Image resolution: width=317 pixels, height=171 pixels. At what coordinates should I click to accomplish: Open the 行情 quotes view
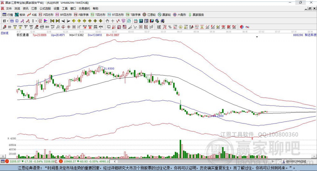[7, 15]
